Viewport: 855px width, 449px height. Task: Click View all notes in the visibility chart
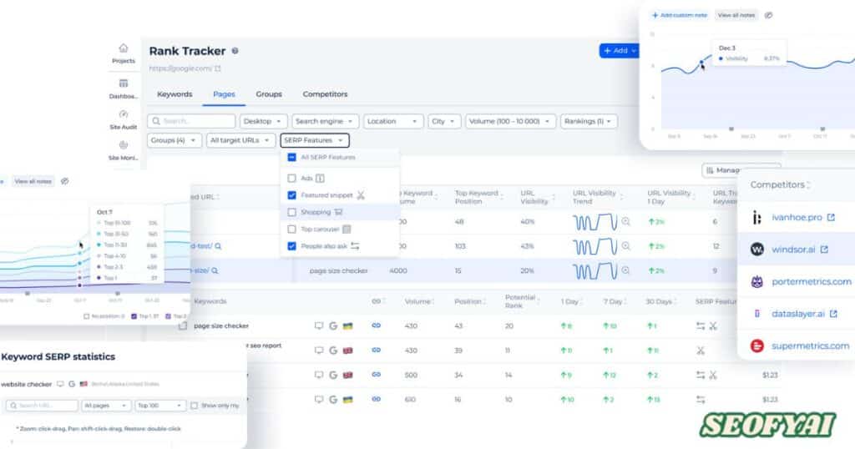click(736, 15)
